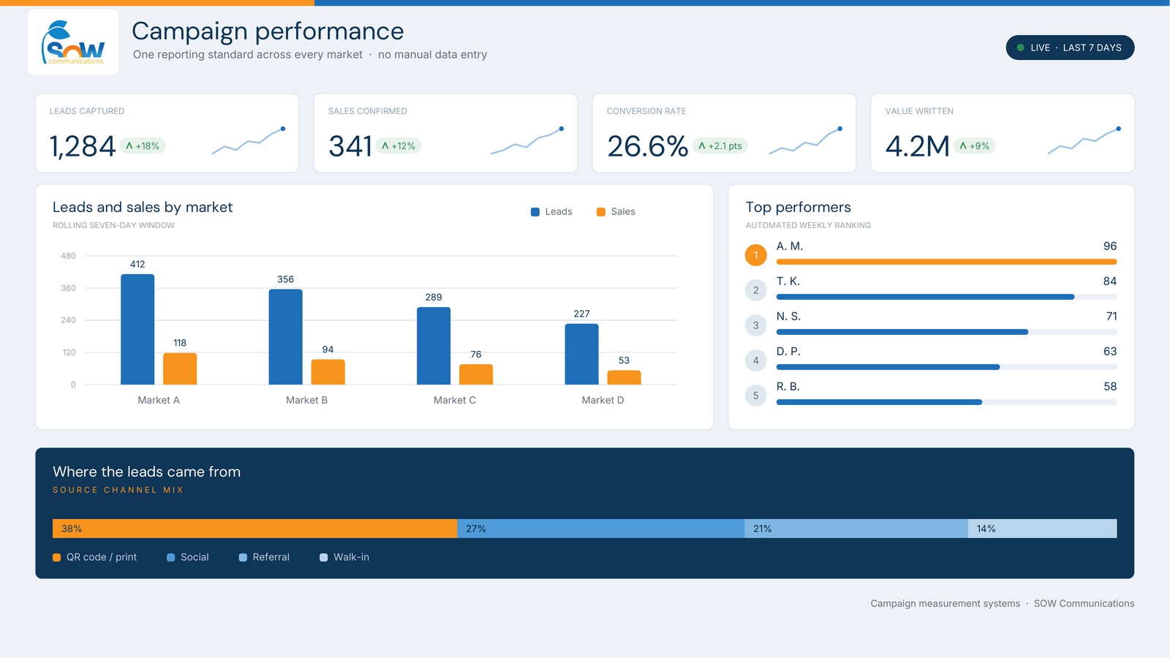The image size is (1170, 658).
Task: Click Campaign measurement systems footer text
Action: pyautogui.click(x=946, y=603)
